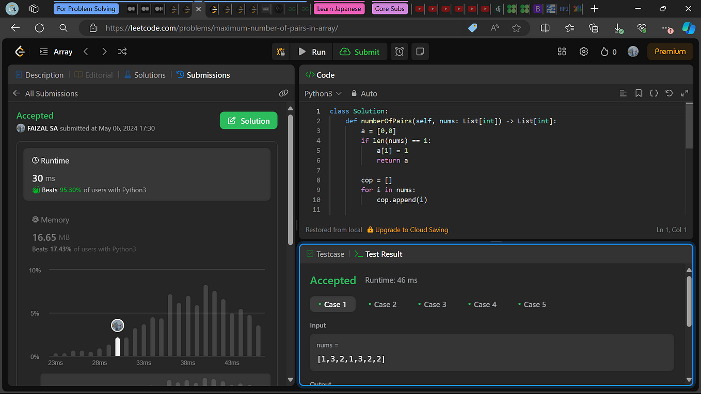Switch to the Description tab
701x394 pixels.
[x=40, y=75]
